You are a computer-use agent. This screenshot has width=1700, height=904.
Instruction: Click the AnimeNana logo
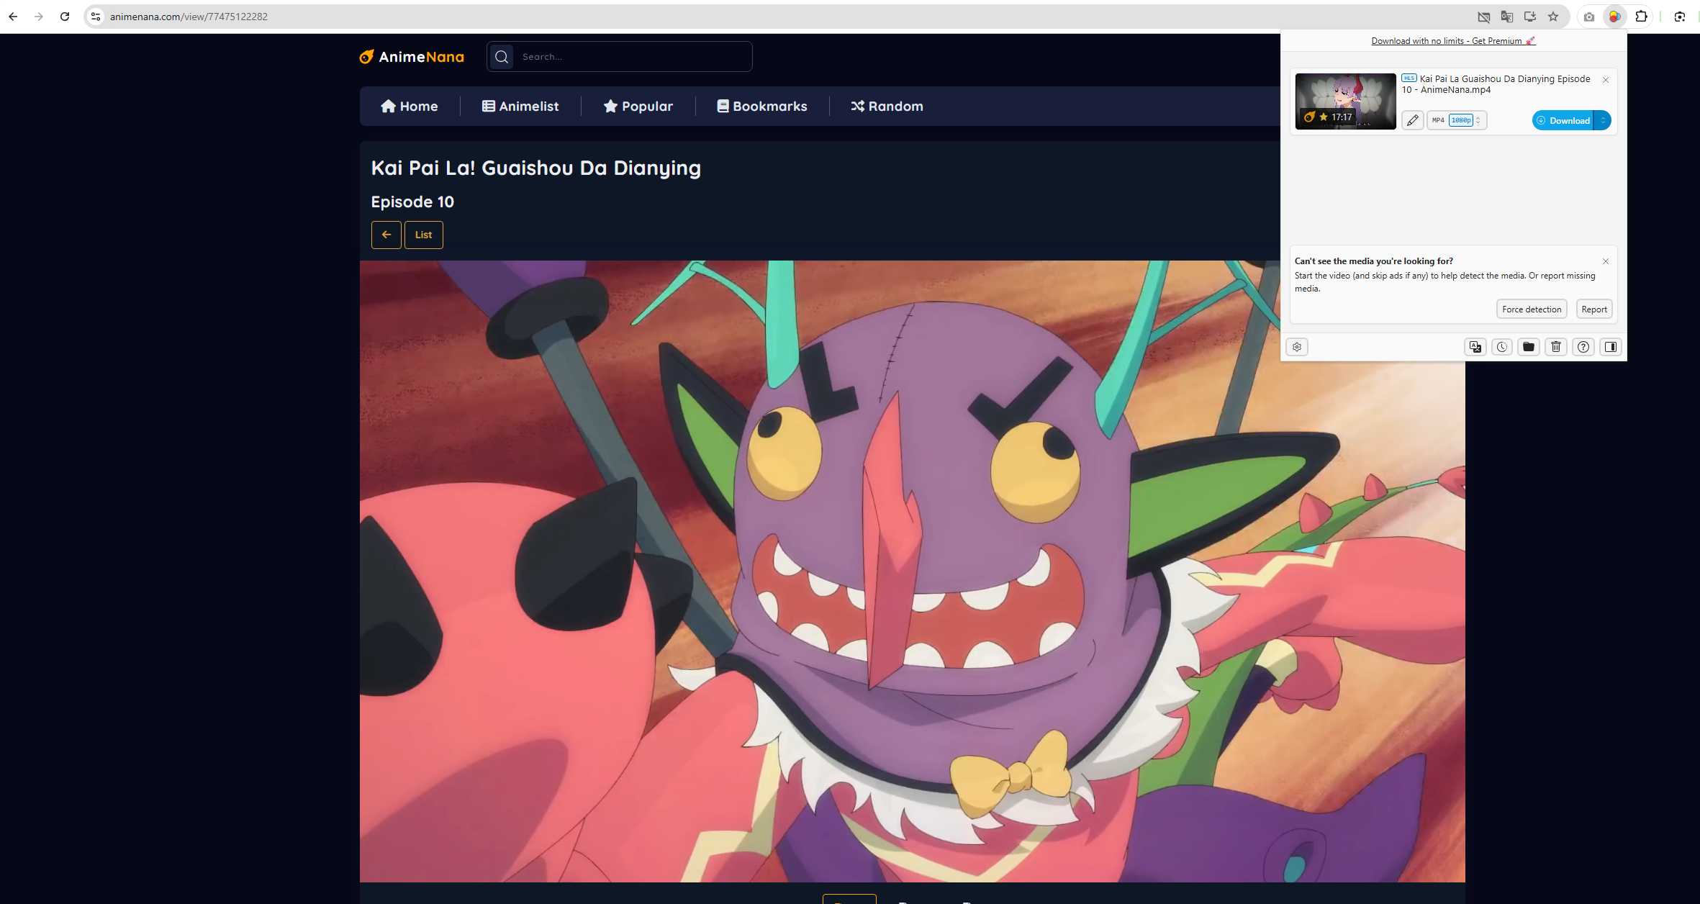(x=412, y=57)
